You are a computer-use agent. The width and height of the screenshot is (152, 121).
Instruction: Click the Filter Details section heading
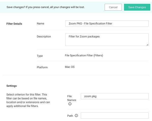click(x=14, y=24)
